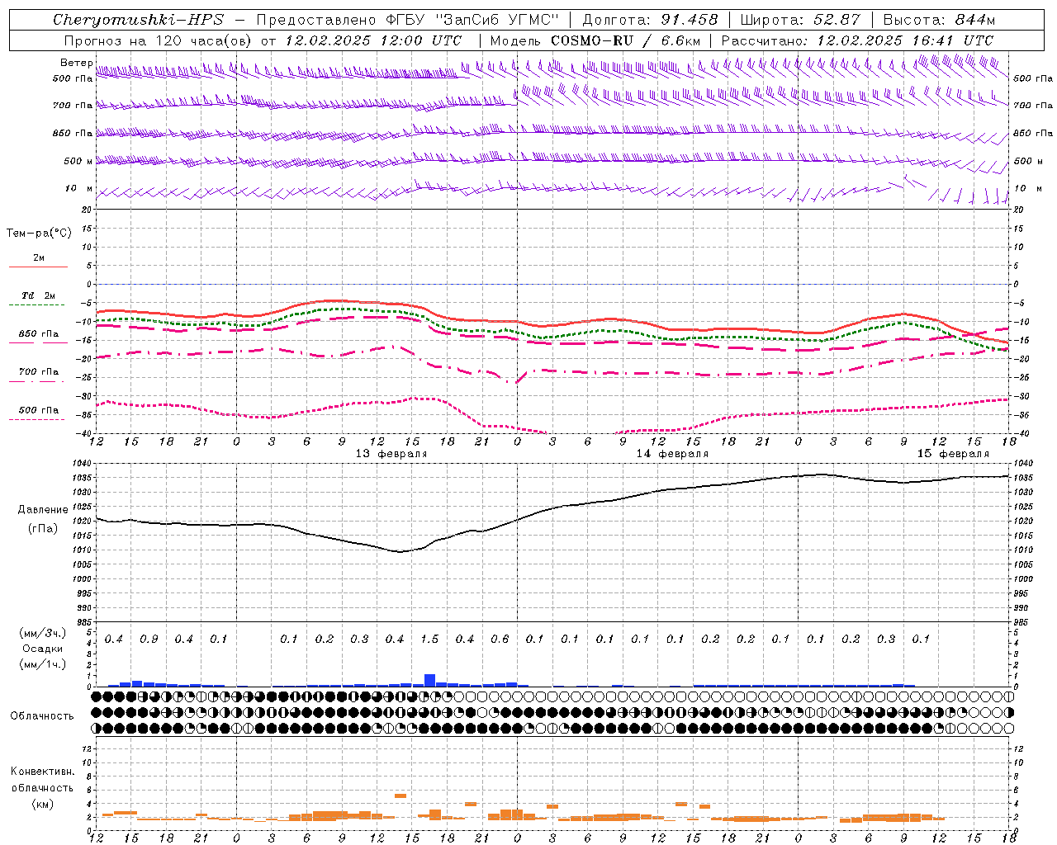Click the (мм/1ч.) hourly precipitation unit
This screenshot has height=845, width=1057.
click(43, 664)
